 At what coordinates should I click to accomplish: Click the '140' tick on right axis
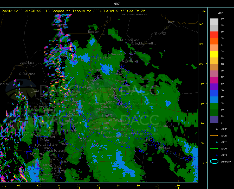tap(201, 24)
